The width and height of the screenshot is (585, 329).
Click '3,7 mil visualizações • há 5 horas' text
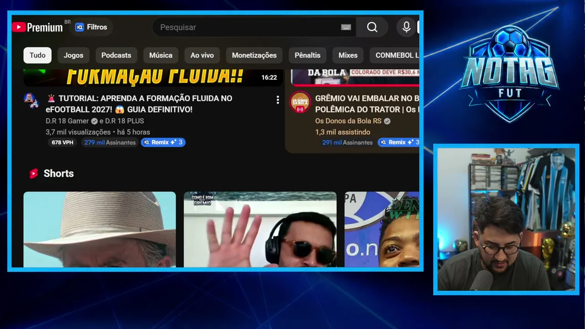(98, 132)
